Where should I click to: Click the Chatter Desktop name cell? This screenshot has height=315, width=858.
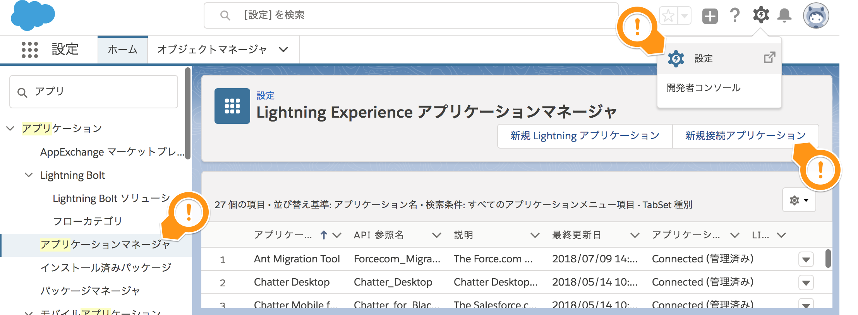(x=292, y=282)
